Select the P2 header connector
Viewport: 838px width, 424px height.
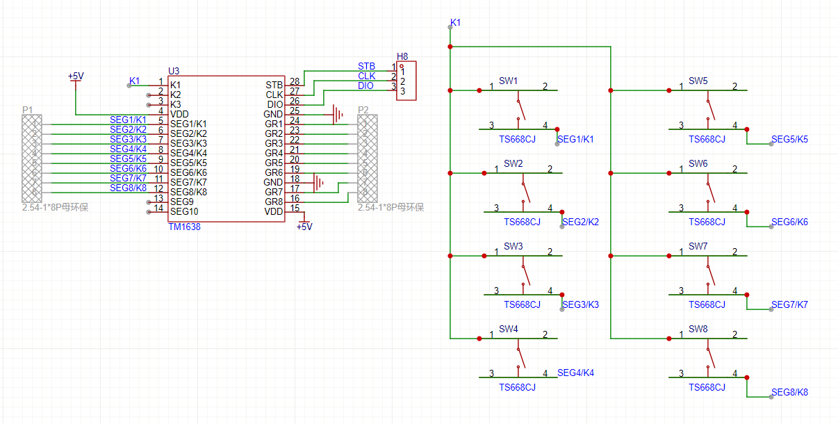click(367, 158)
